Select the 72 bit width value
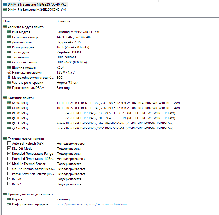 (x=60, y=67)
